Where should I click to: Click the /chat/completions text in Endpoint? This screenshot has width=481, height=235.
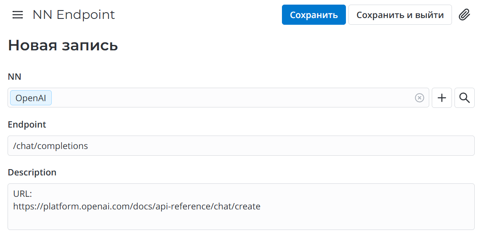tap(50, 146)
